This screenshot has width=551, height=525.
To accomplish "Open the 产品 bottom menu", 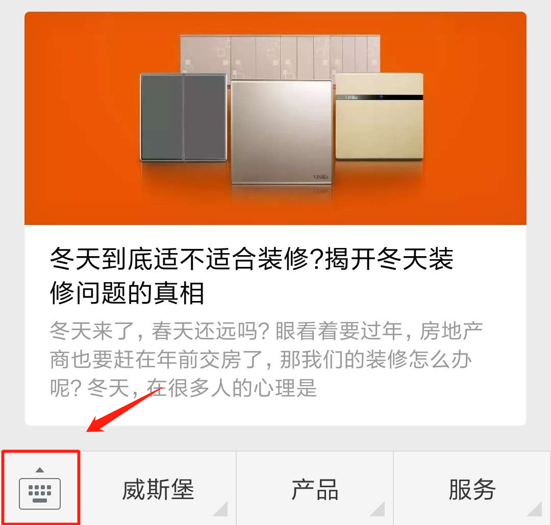I will click(x=315, y=489).
